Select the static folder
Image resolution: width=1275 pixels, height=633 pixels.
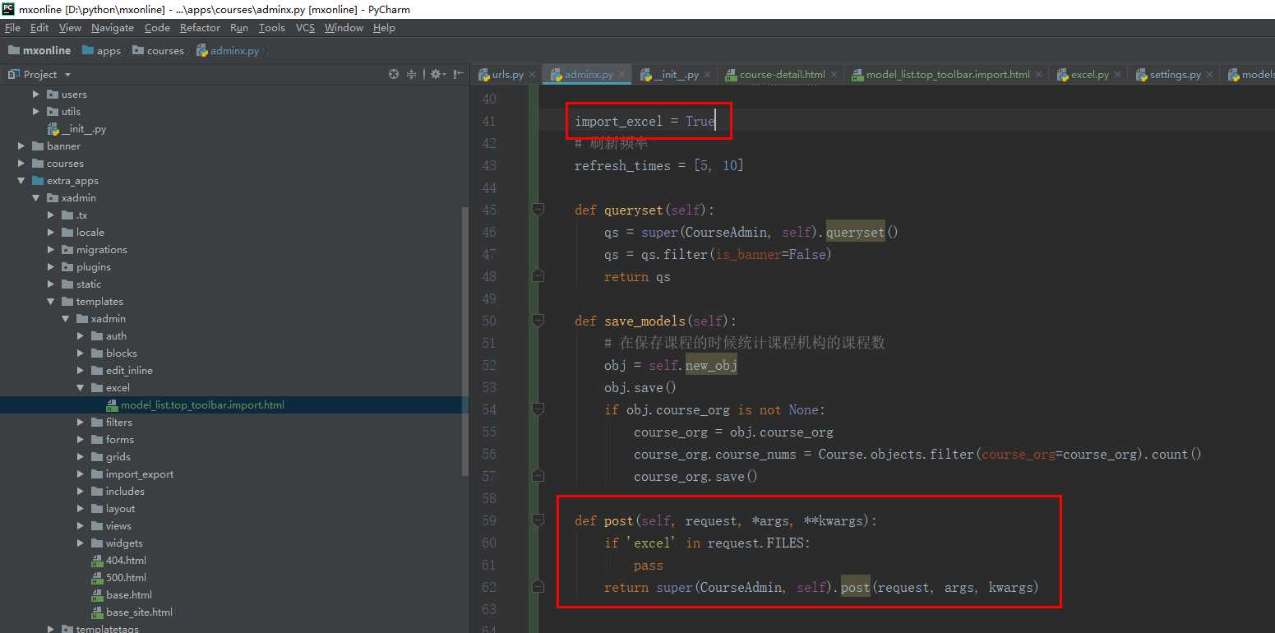(81, 284)
